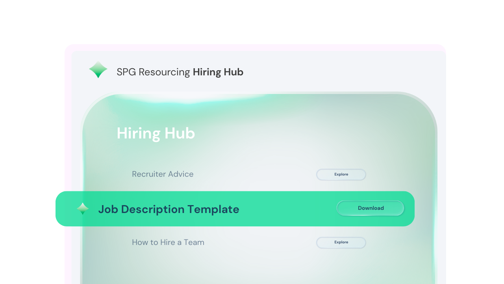Click the Explore button next to Recruiter Advice
Viewport: 504px width, 284px height.
[x=341, y=174]
